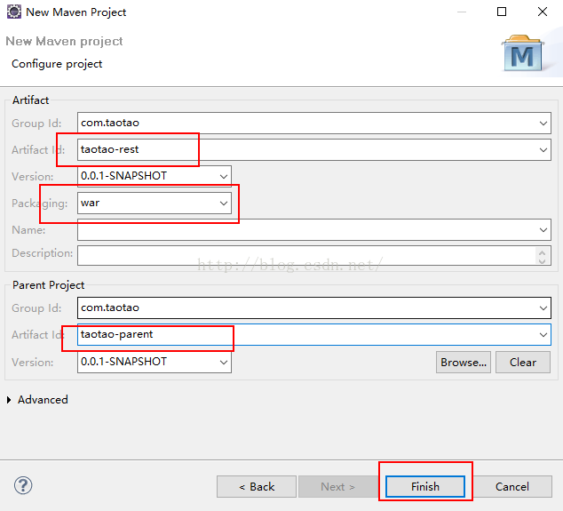Click the Configure project heading text
Viewport: 563px width, 511px height.
pos(57,64)
